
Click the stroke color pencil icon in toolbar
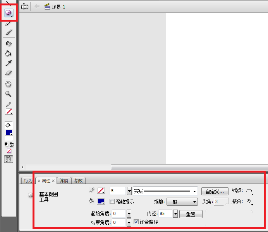coord(9,104)
